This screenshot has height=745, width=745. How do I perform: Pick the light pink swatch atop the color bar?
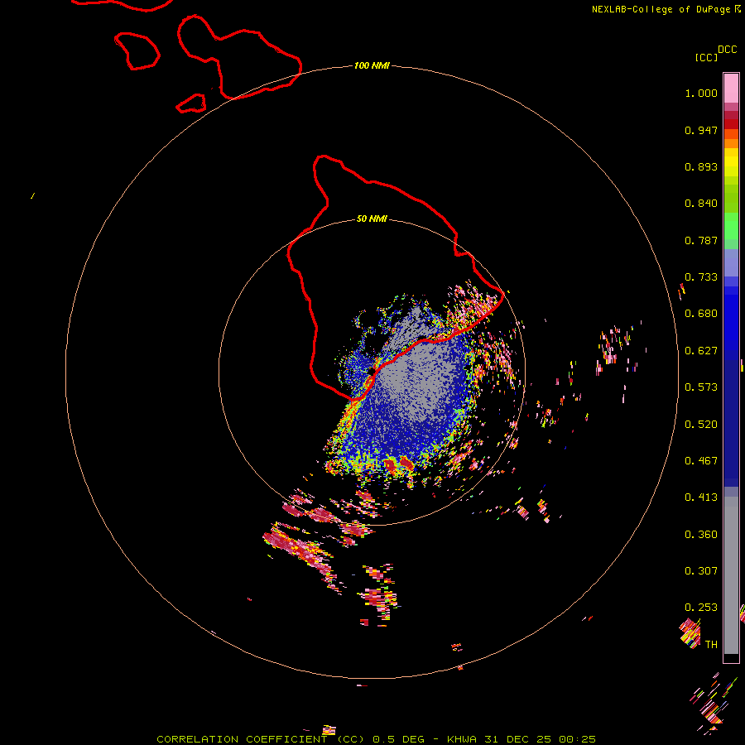pos(731,88)
